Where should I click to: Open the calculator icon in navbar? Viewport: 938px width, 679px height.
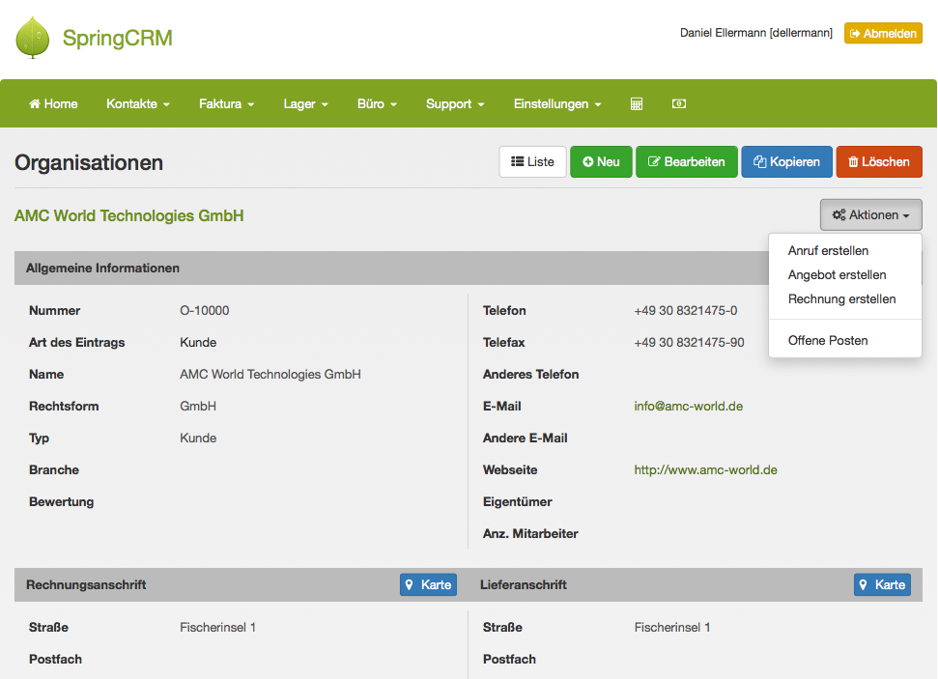[x=637, y=104]
